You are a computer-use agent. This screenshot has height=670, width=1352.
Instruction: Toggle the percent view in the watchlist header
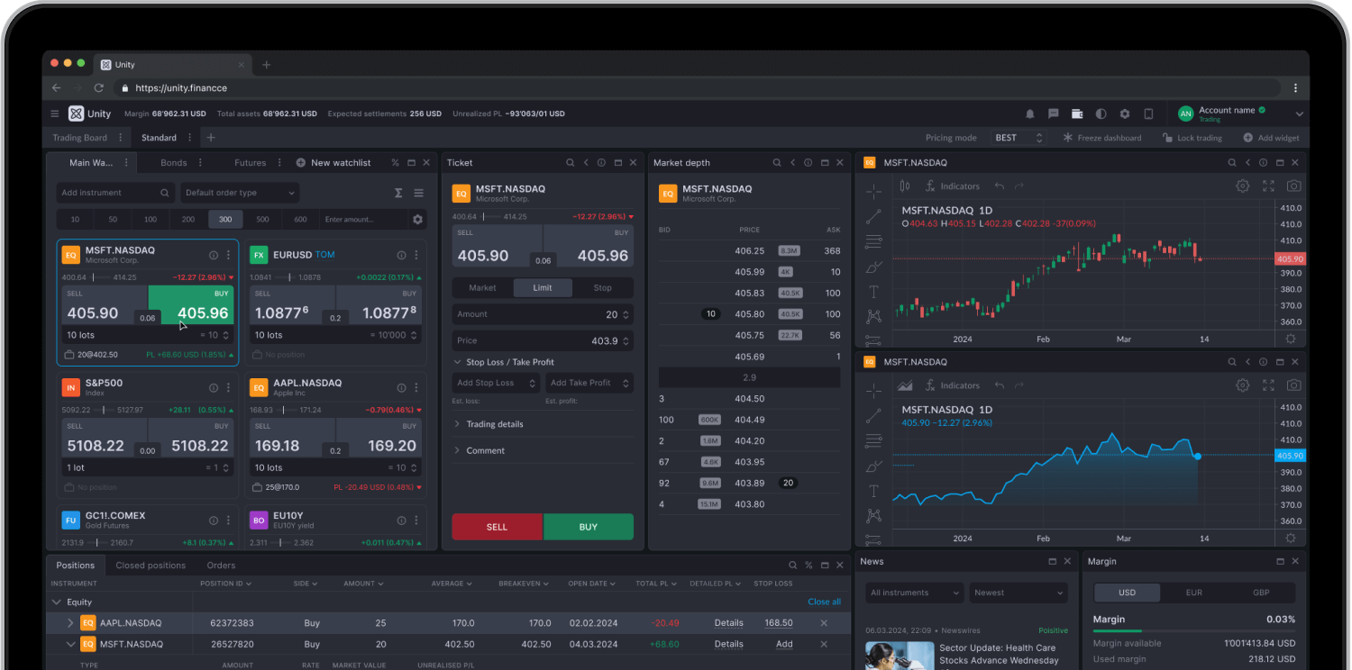point(395,163)
